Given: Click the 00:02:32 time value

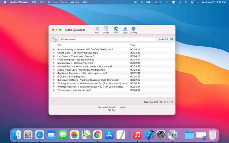Looking at the screenshot, I should click(x=135, y=73).
